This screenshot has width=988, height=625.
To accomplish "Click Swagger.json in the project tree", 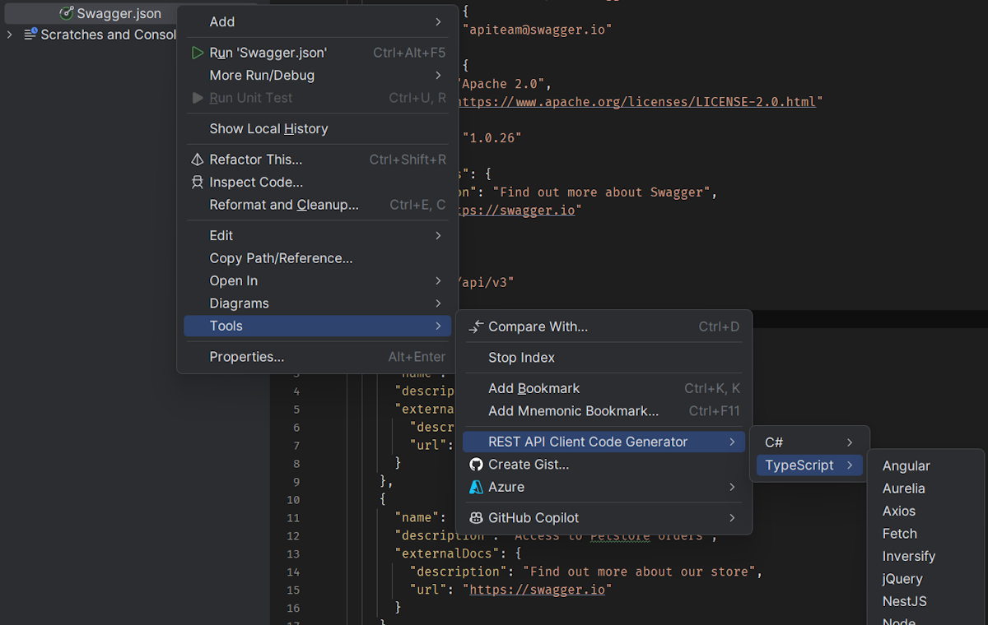I will (x=119, y=13).
